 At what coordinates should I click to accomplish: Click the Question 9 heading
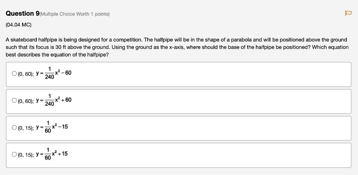pos(23,14)
